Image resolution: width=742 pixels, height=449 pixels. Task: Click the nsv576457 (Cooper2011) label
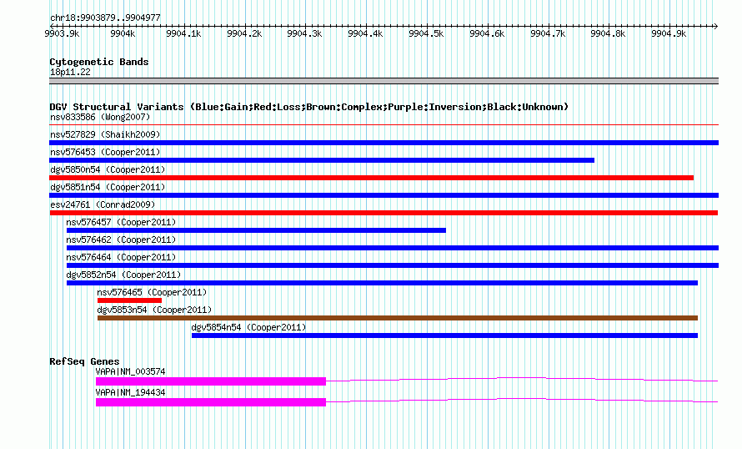[x=121, y=222]
